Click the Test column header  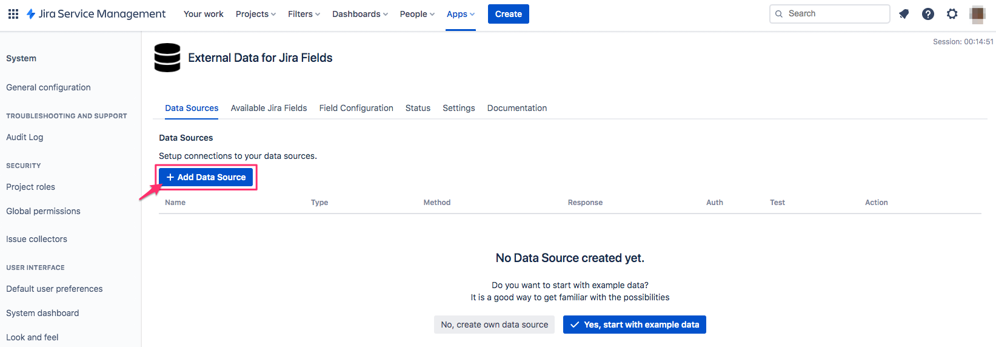click(x=778, y=203)
